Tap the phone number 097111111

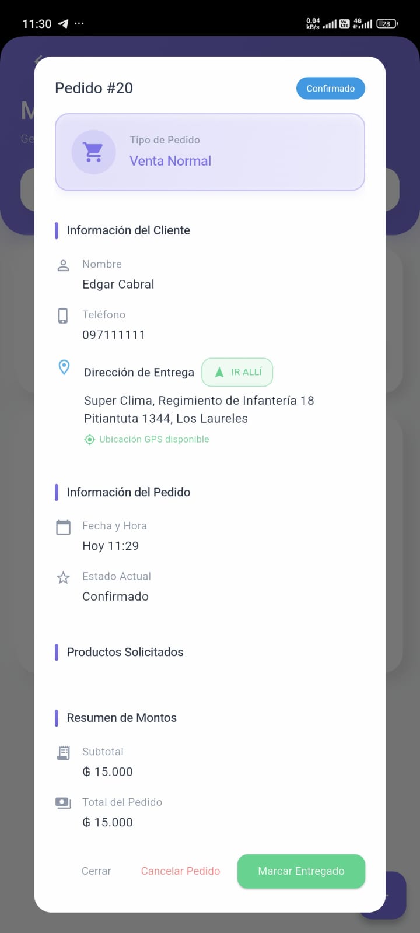click(x=114, y=335)
